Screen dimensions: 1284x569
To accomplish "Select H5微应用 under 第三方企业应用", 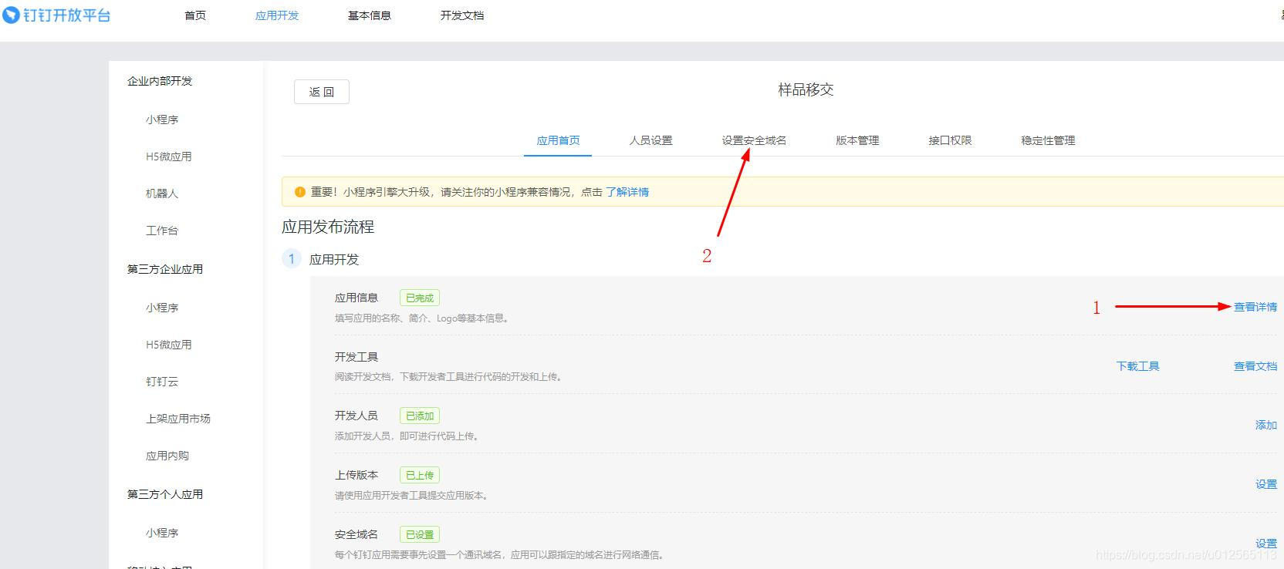I will point(168,345).
